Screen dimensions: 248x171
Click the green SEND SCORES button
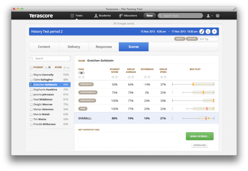200,136
